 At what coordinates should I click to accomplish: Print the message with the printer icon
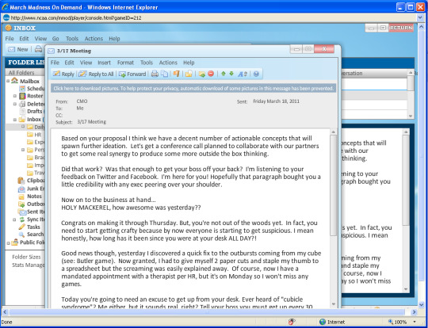point(155,74)
